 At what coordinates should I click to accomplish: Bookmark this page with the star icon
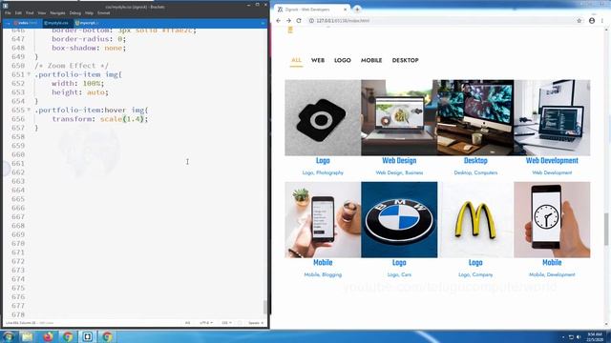(579, 21)
